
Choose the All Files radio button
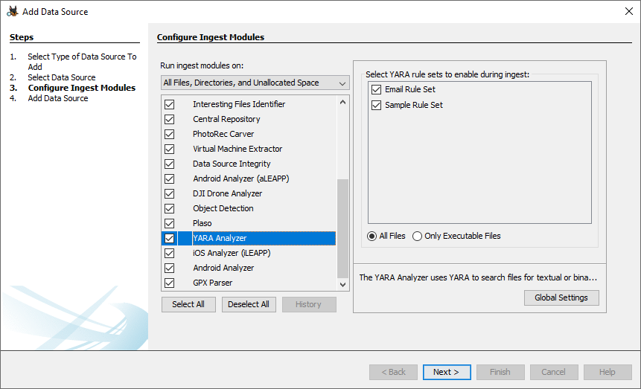[372, 236]
